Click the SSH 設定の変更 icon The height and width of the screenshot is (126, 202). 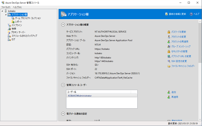[x=169, y=61]
